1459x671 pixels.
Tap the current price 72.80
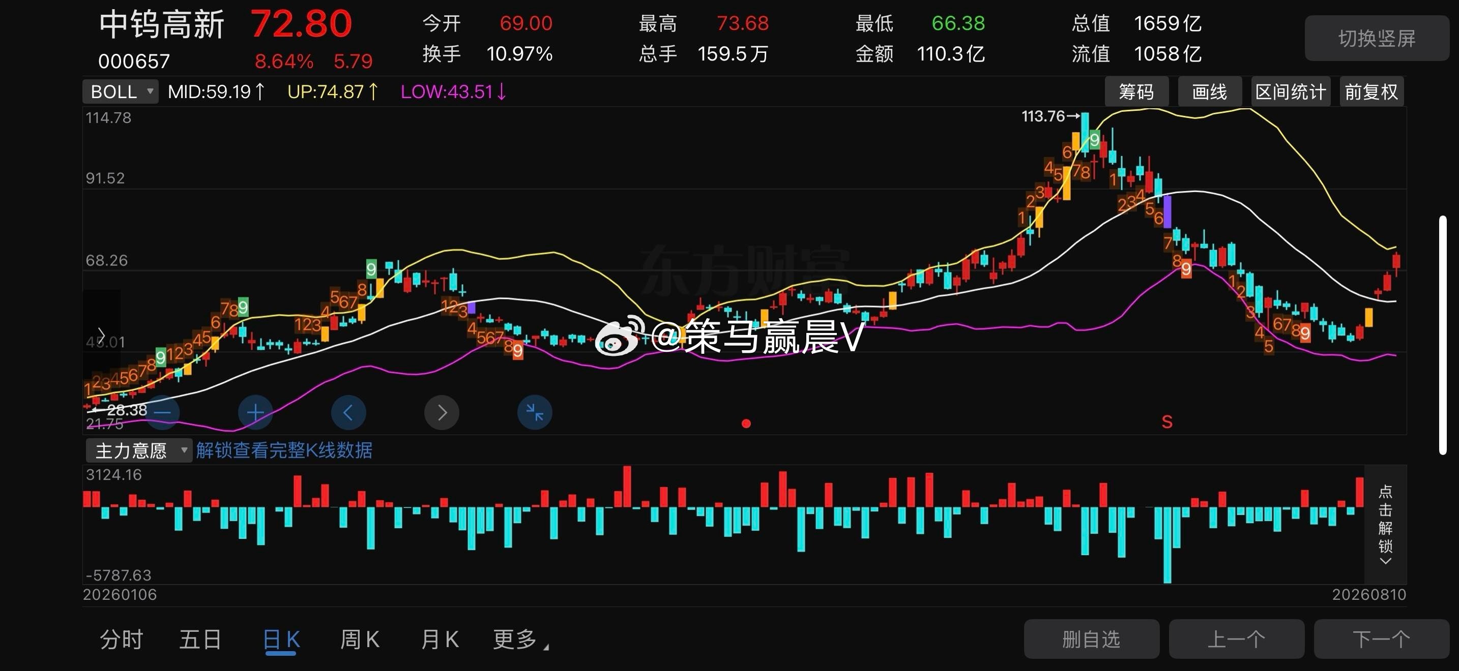click(301, 24)
